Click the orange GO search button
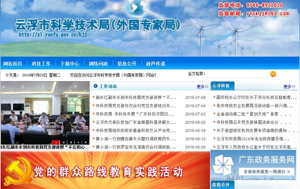Image resolution: width=300 pixels, height=189 pixels. [273, 74]
